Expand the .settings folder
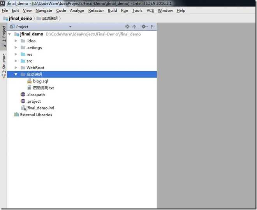 (16, 47)
